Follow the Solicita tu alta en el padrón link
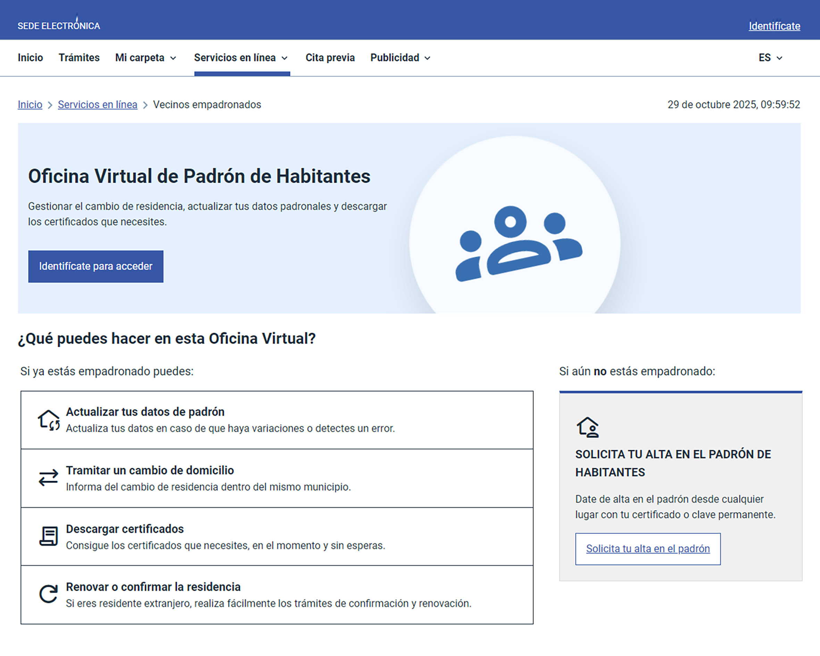Viewport: 820px width, 656px height. [x=647, y=548]
